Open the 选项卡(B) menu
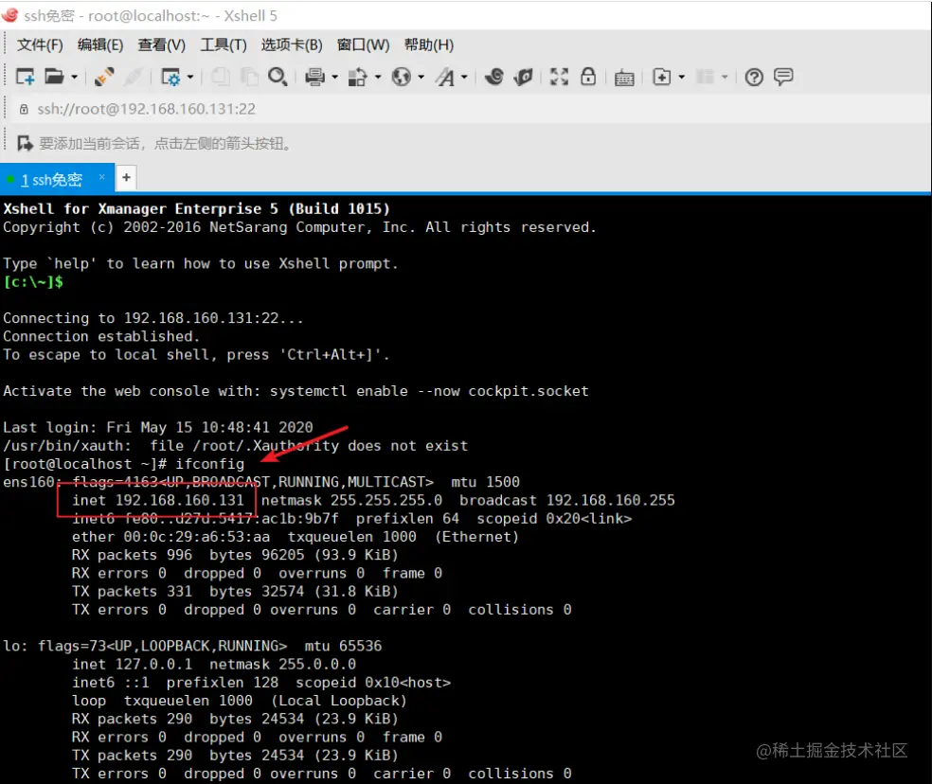932x784 pixels. (292, 45)
